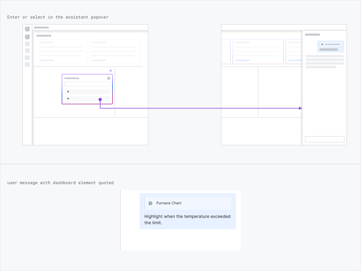
Task: Click the sparkle icon on the second suggestion
Action: pyautogui.click(x=68, y=98)
